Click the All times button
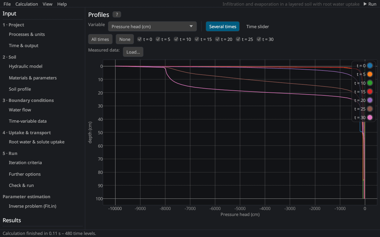 point(100,39)
